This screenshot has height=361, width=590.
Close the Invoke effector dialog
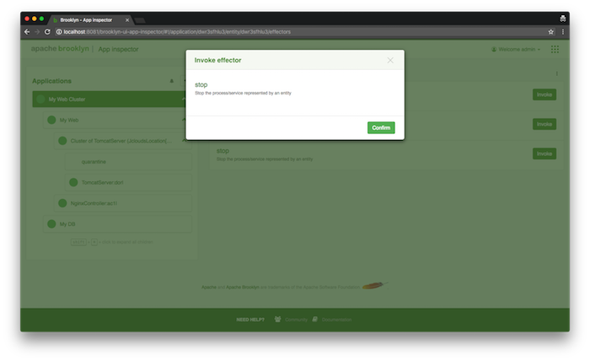pyautogui.click(x=390, y=61)
